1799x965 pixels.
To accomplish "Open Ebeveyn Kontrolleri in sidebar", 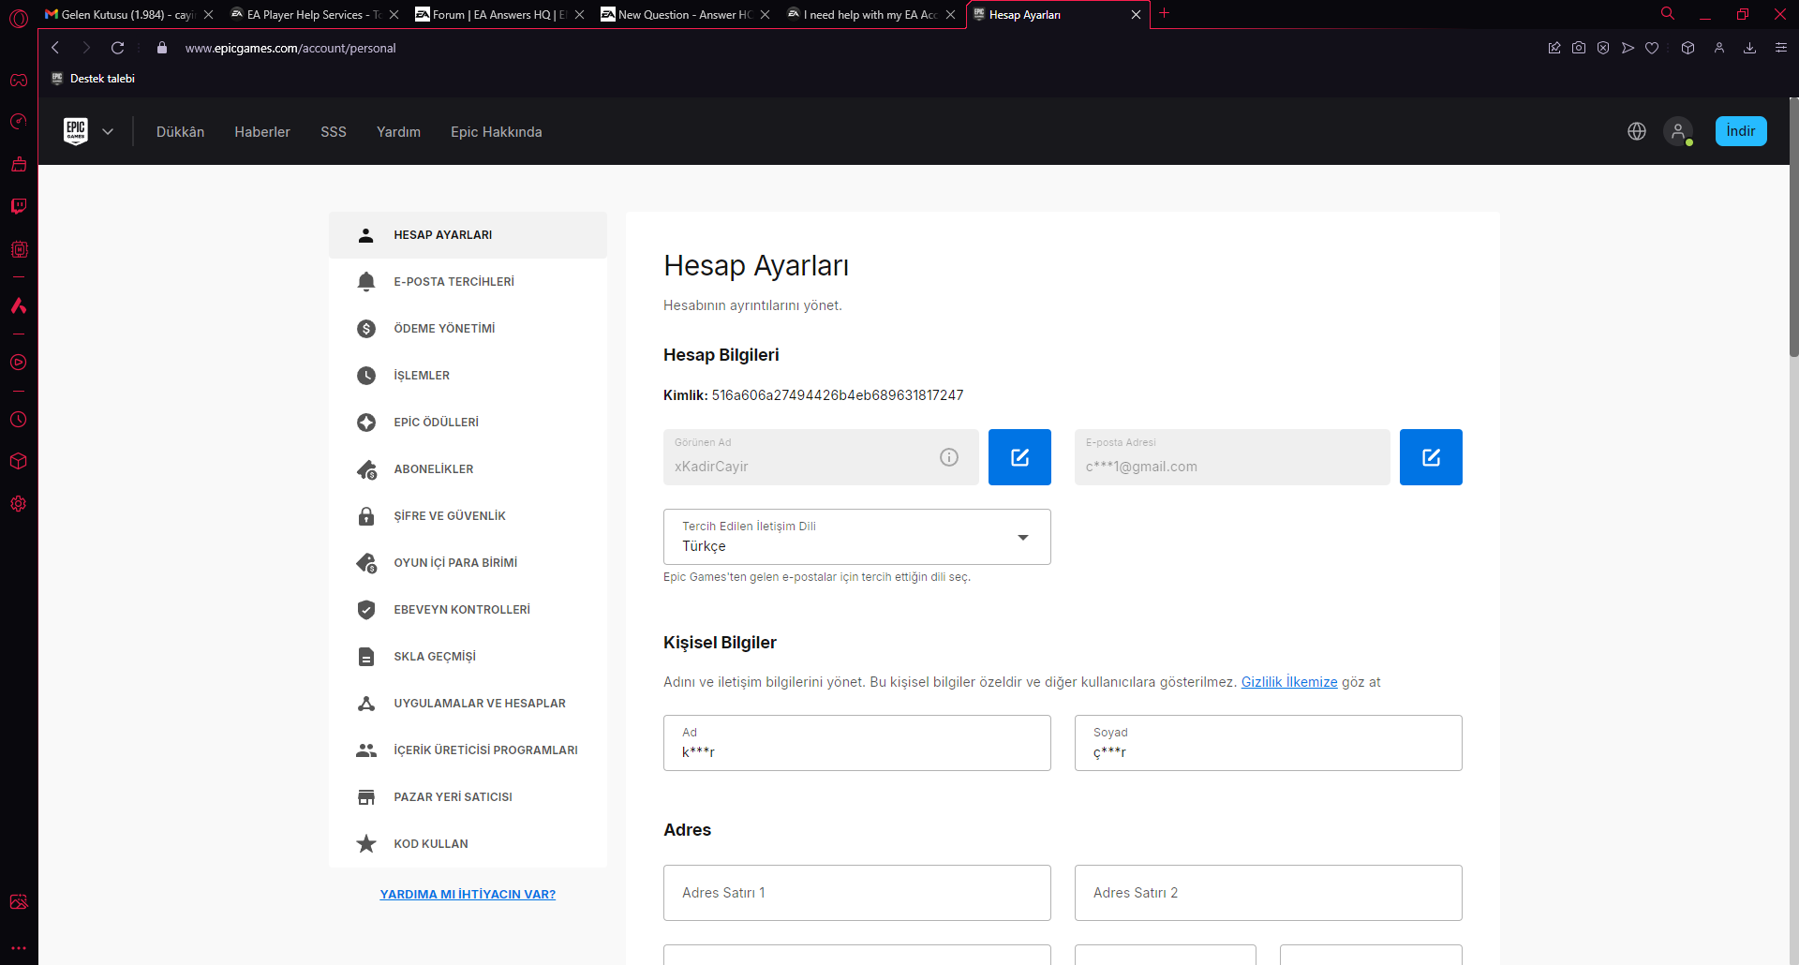I will (x=461, y=610).
